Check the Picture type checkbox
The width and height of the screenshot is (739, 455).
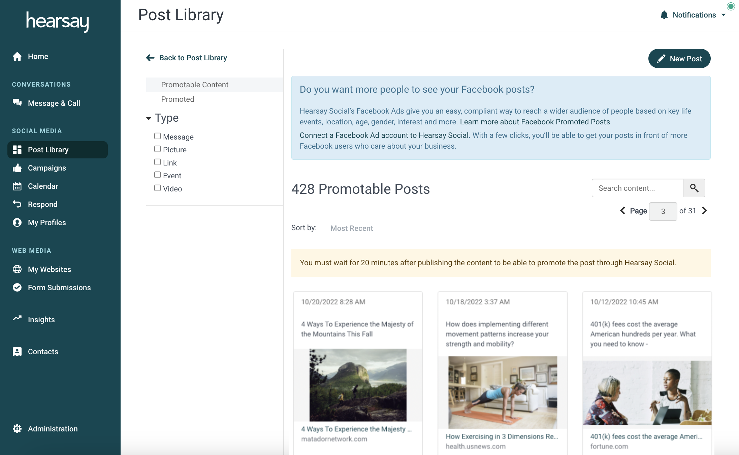click(x=157, y=149)
